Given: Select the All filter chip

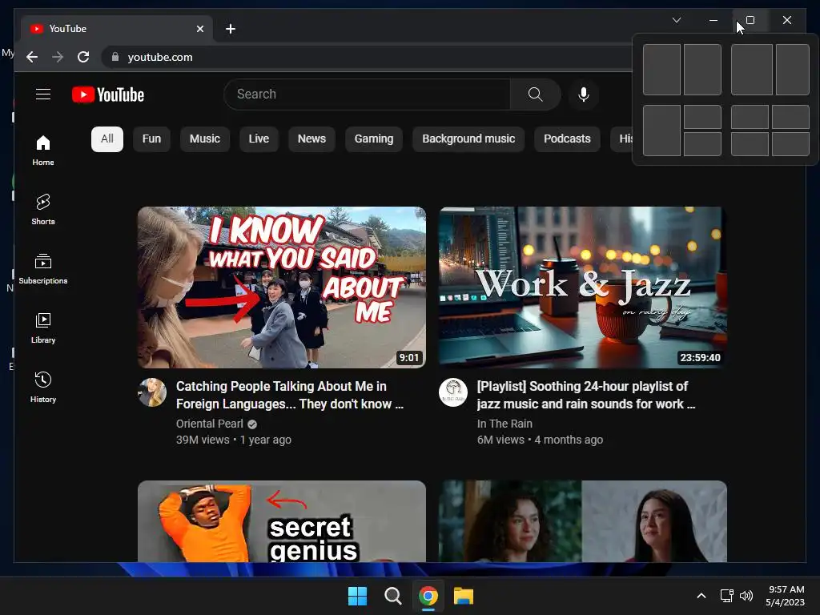Looking at the screenshot, I should [107, 139].
